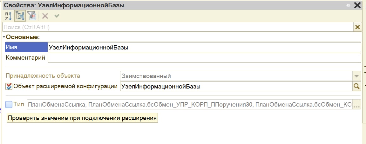Click into the Поиск search box
The height and width of the screenshot is (144, 366).
[x=178, y=27]
